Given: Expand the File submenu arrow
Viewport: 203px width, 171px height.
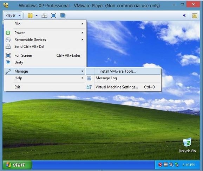Looking at the screenshot, I should [x=82, y=24].
